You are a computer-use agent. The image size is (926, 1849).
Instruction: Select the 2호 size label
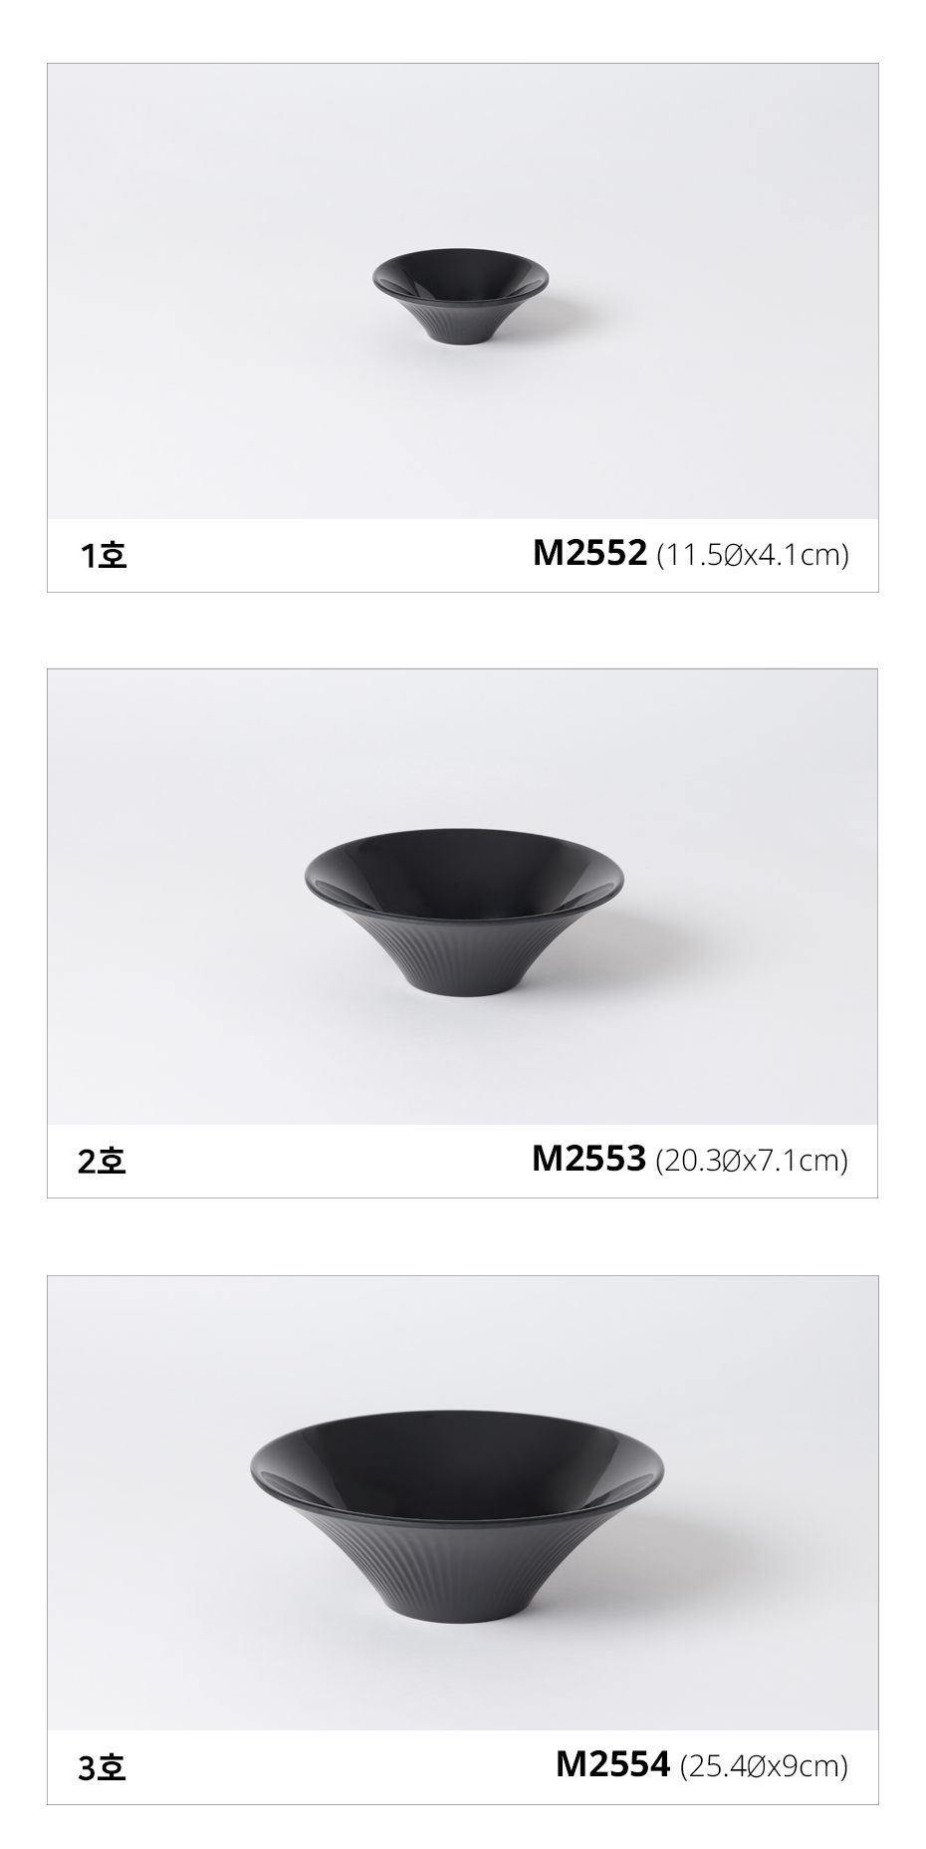103,1161
